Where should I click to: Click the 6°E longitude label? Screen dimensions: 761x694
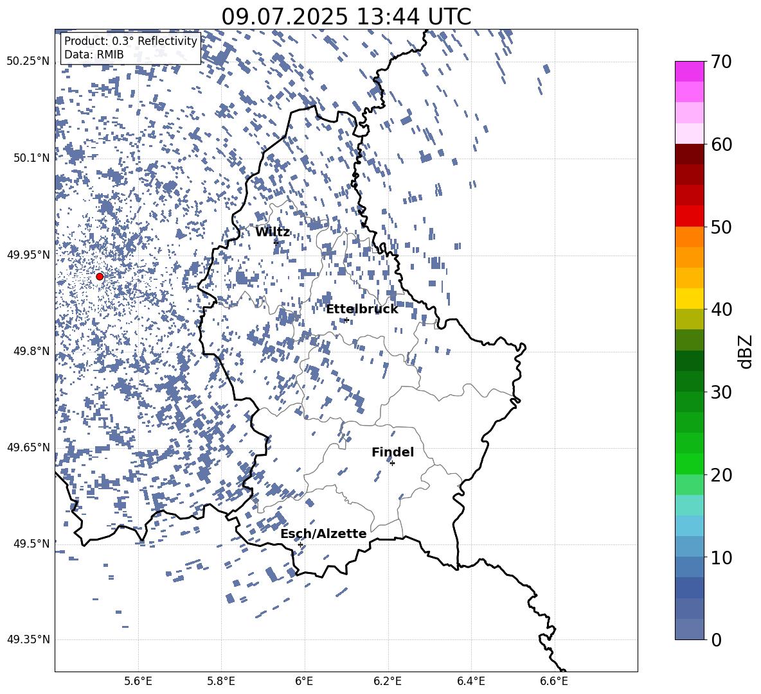coord(304,681)
